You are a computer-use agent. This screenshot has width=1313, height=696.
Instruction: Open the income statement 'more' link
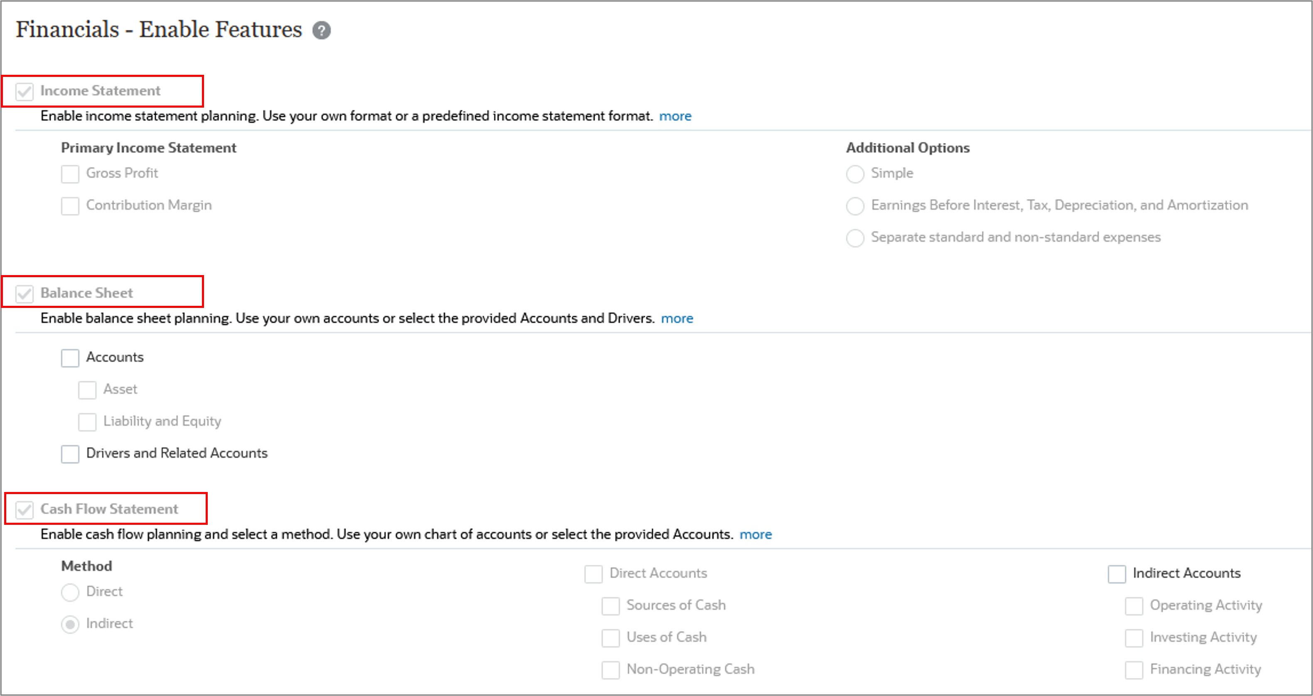pos(675,116)
